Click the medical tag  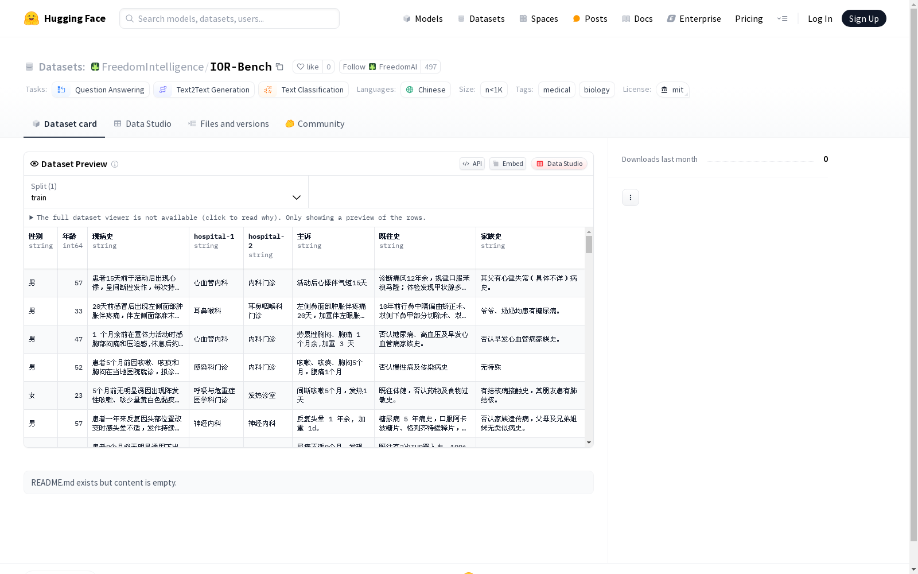(x=557, y=90)
